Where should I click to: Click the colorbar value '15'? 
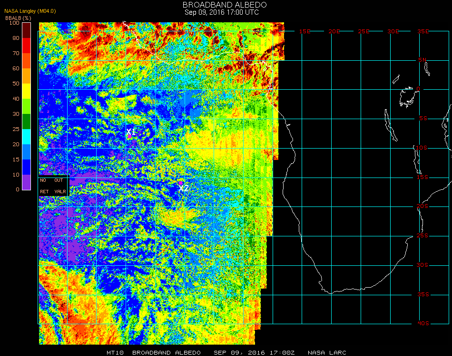tap(16, 159)
